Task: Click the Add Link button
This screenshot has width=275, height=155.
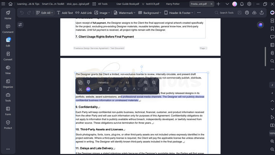Action: pyautogui.click(x=84, y=13)
